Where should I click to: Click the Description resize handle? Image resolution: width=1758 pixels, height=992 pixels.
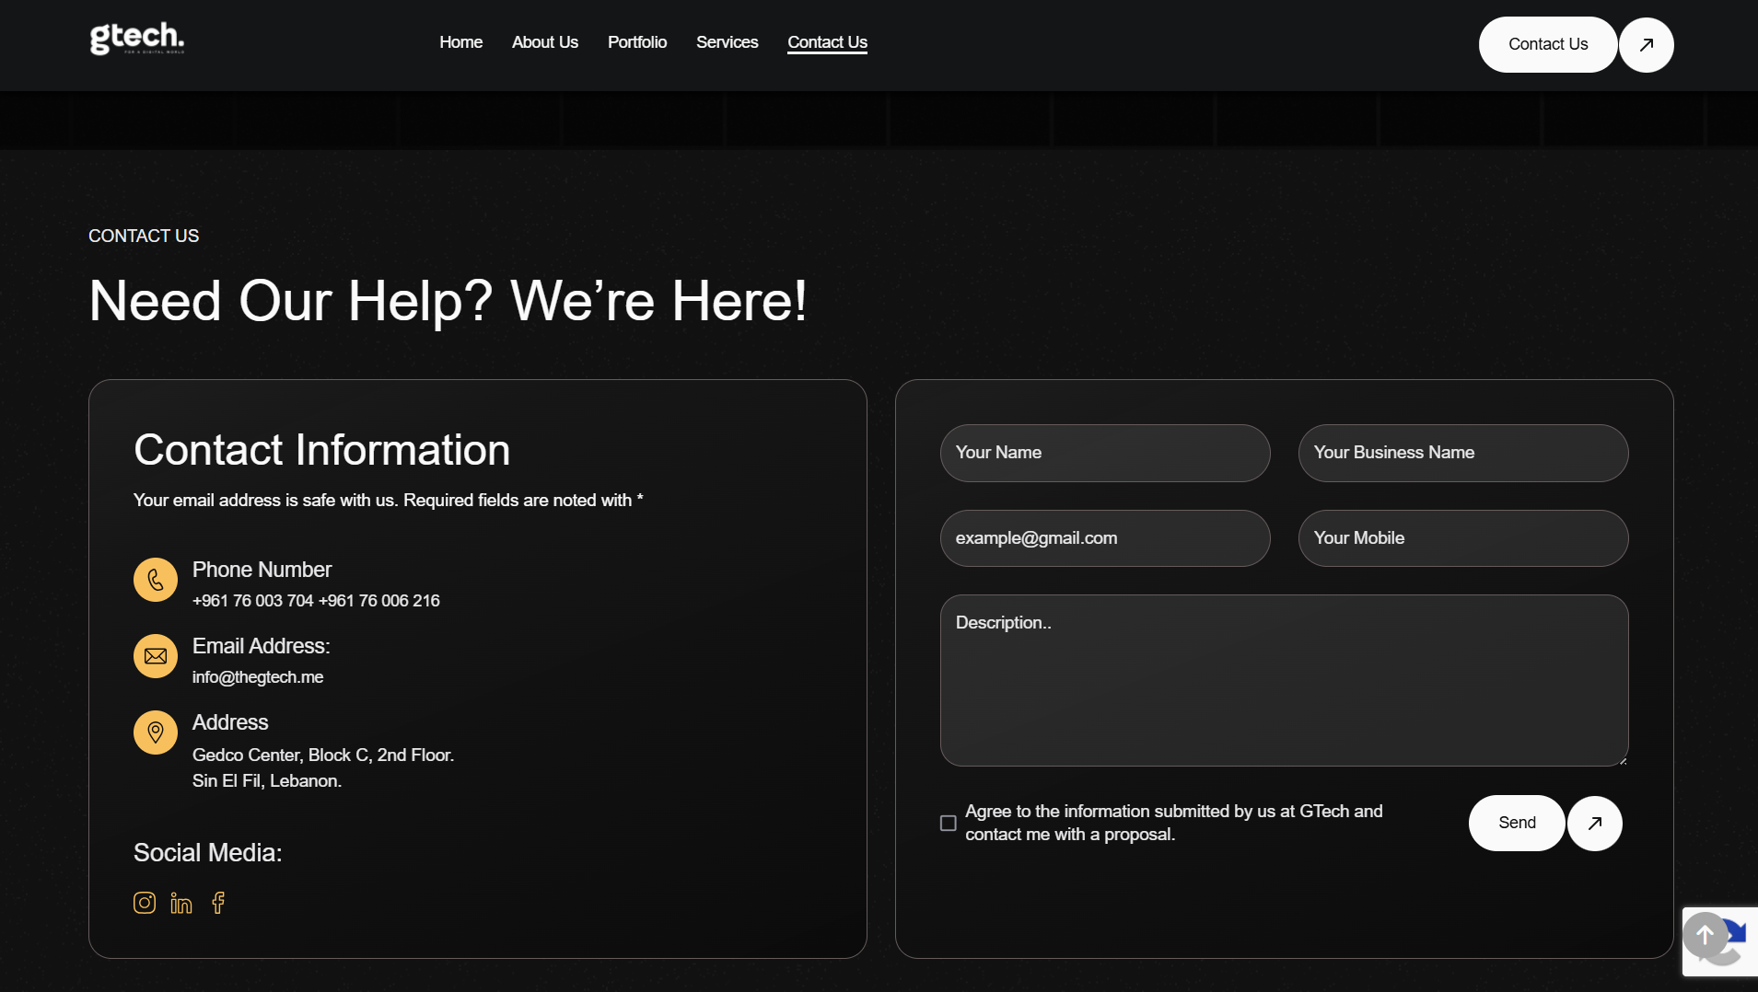click(x=1622, y=760)
